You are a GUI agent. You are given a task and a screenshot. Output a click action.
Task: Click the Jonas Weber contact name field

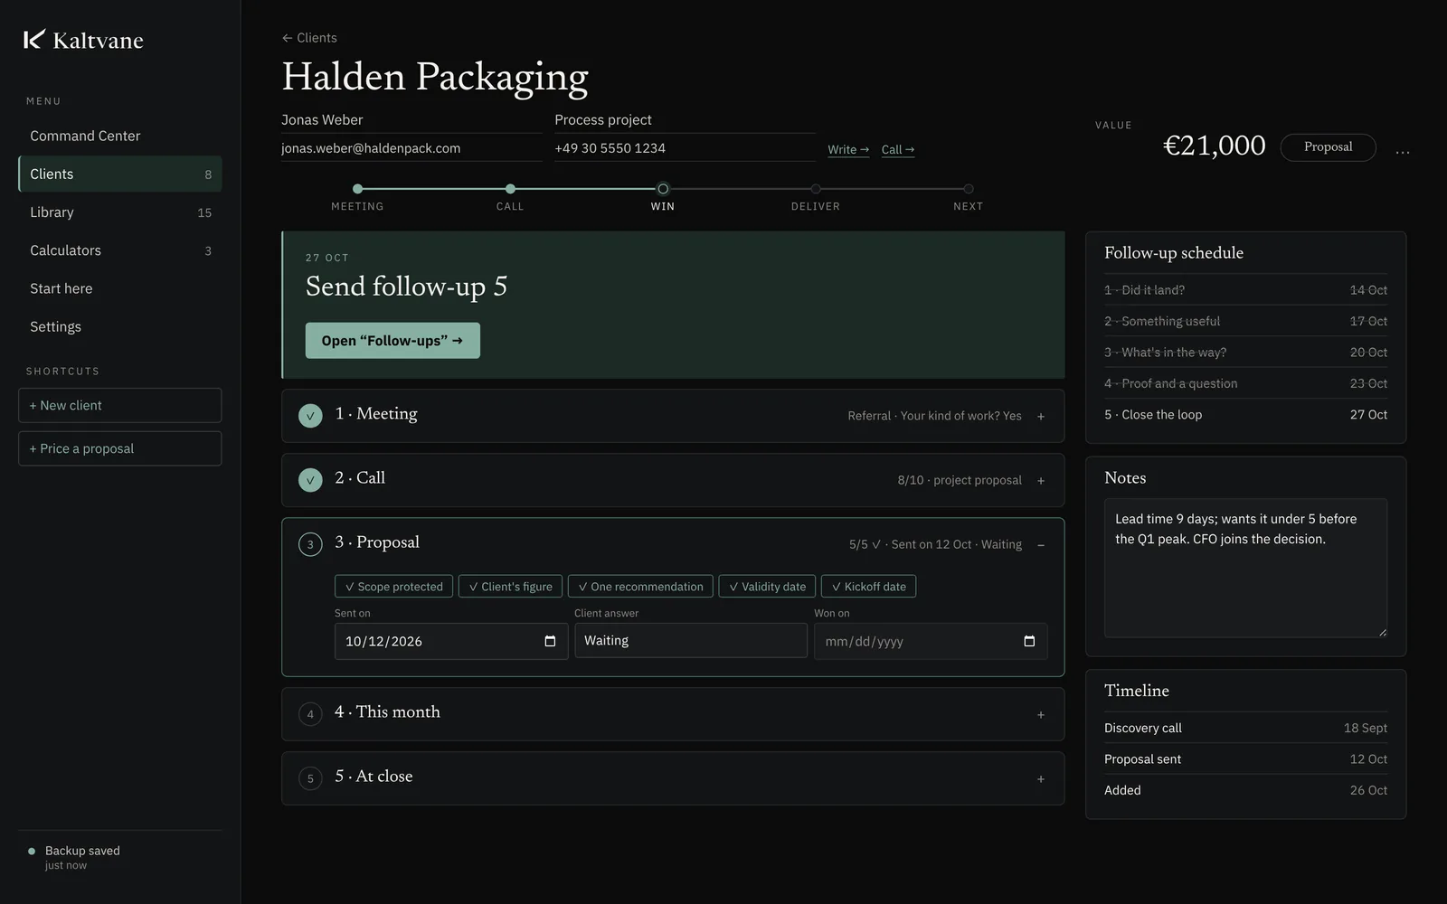(411, 119)
